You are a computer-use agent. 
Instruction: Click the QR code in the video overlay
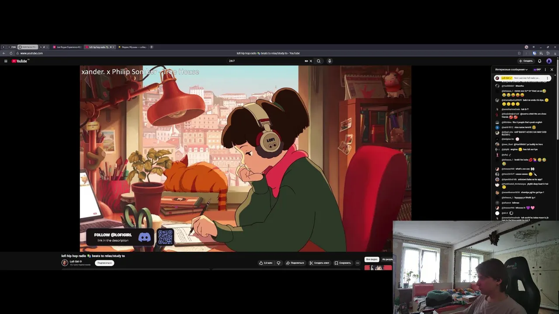tap(166, 237)
